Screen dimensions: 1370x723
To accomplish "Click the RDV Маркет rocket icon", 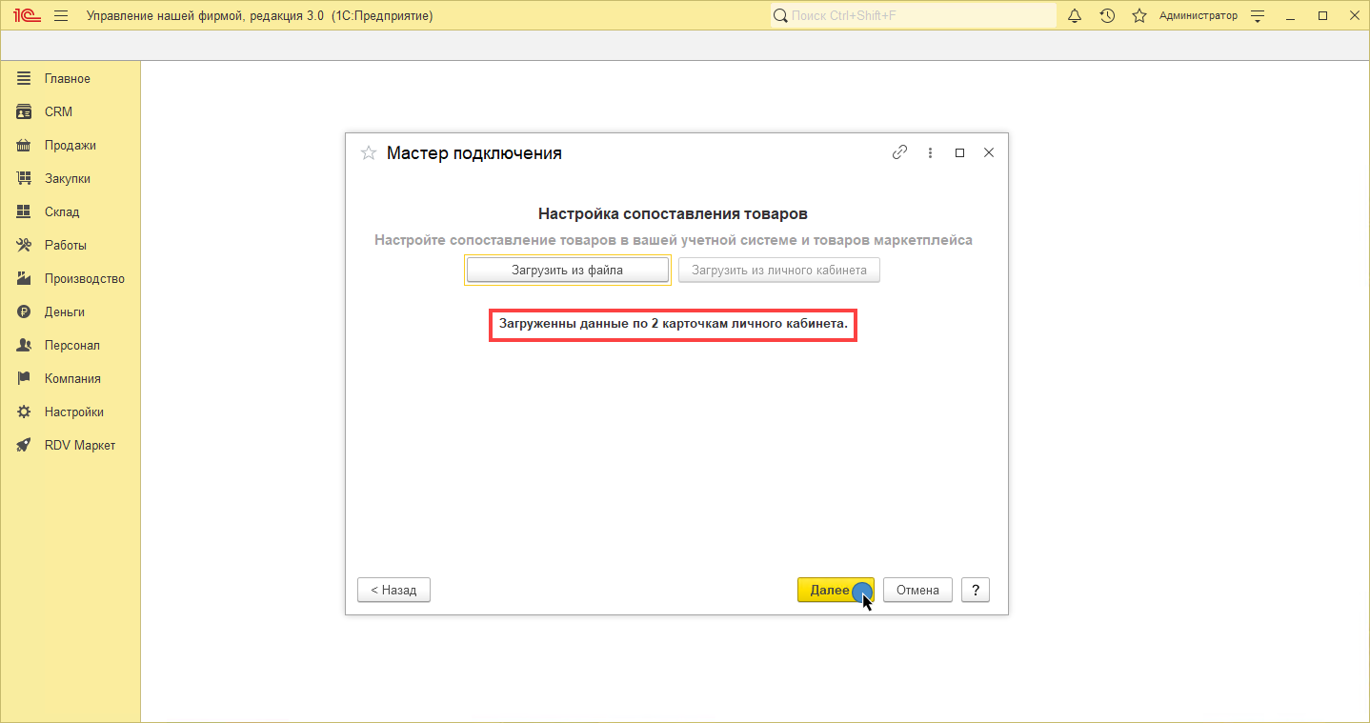I will coord(24,446).
